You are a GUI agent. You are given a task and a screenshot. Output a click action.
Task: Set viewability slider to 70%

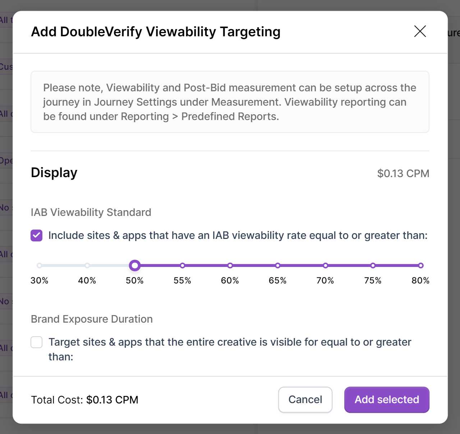pos(325,266)
